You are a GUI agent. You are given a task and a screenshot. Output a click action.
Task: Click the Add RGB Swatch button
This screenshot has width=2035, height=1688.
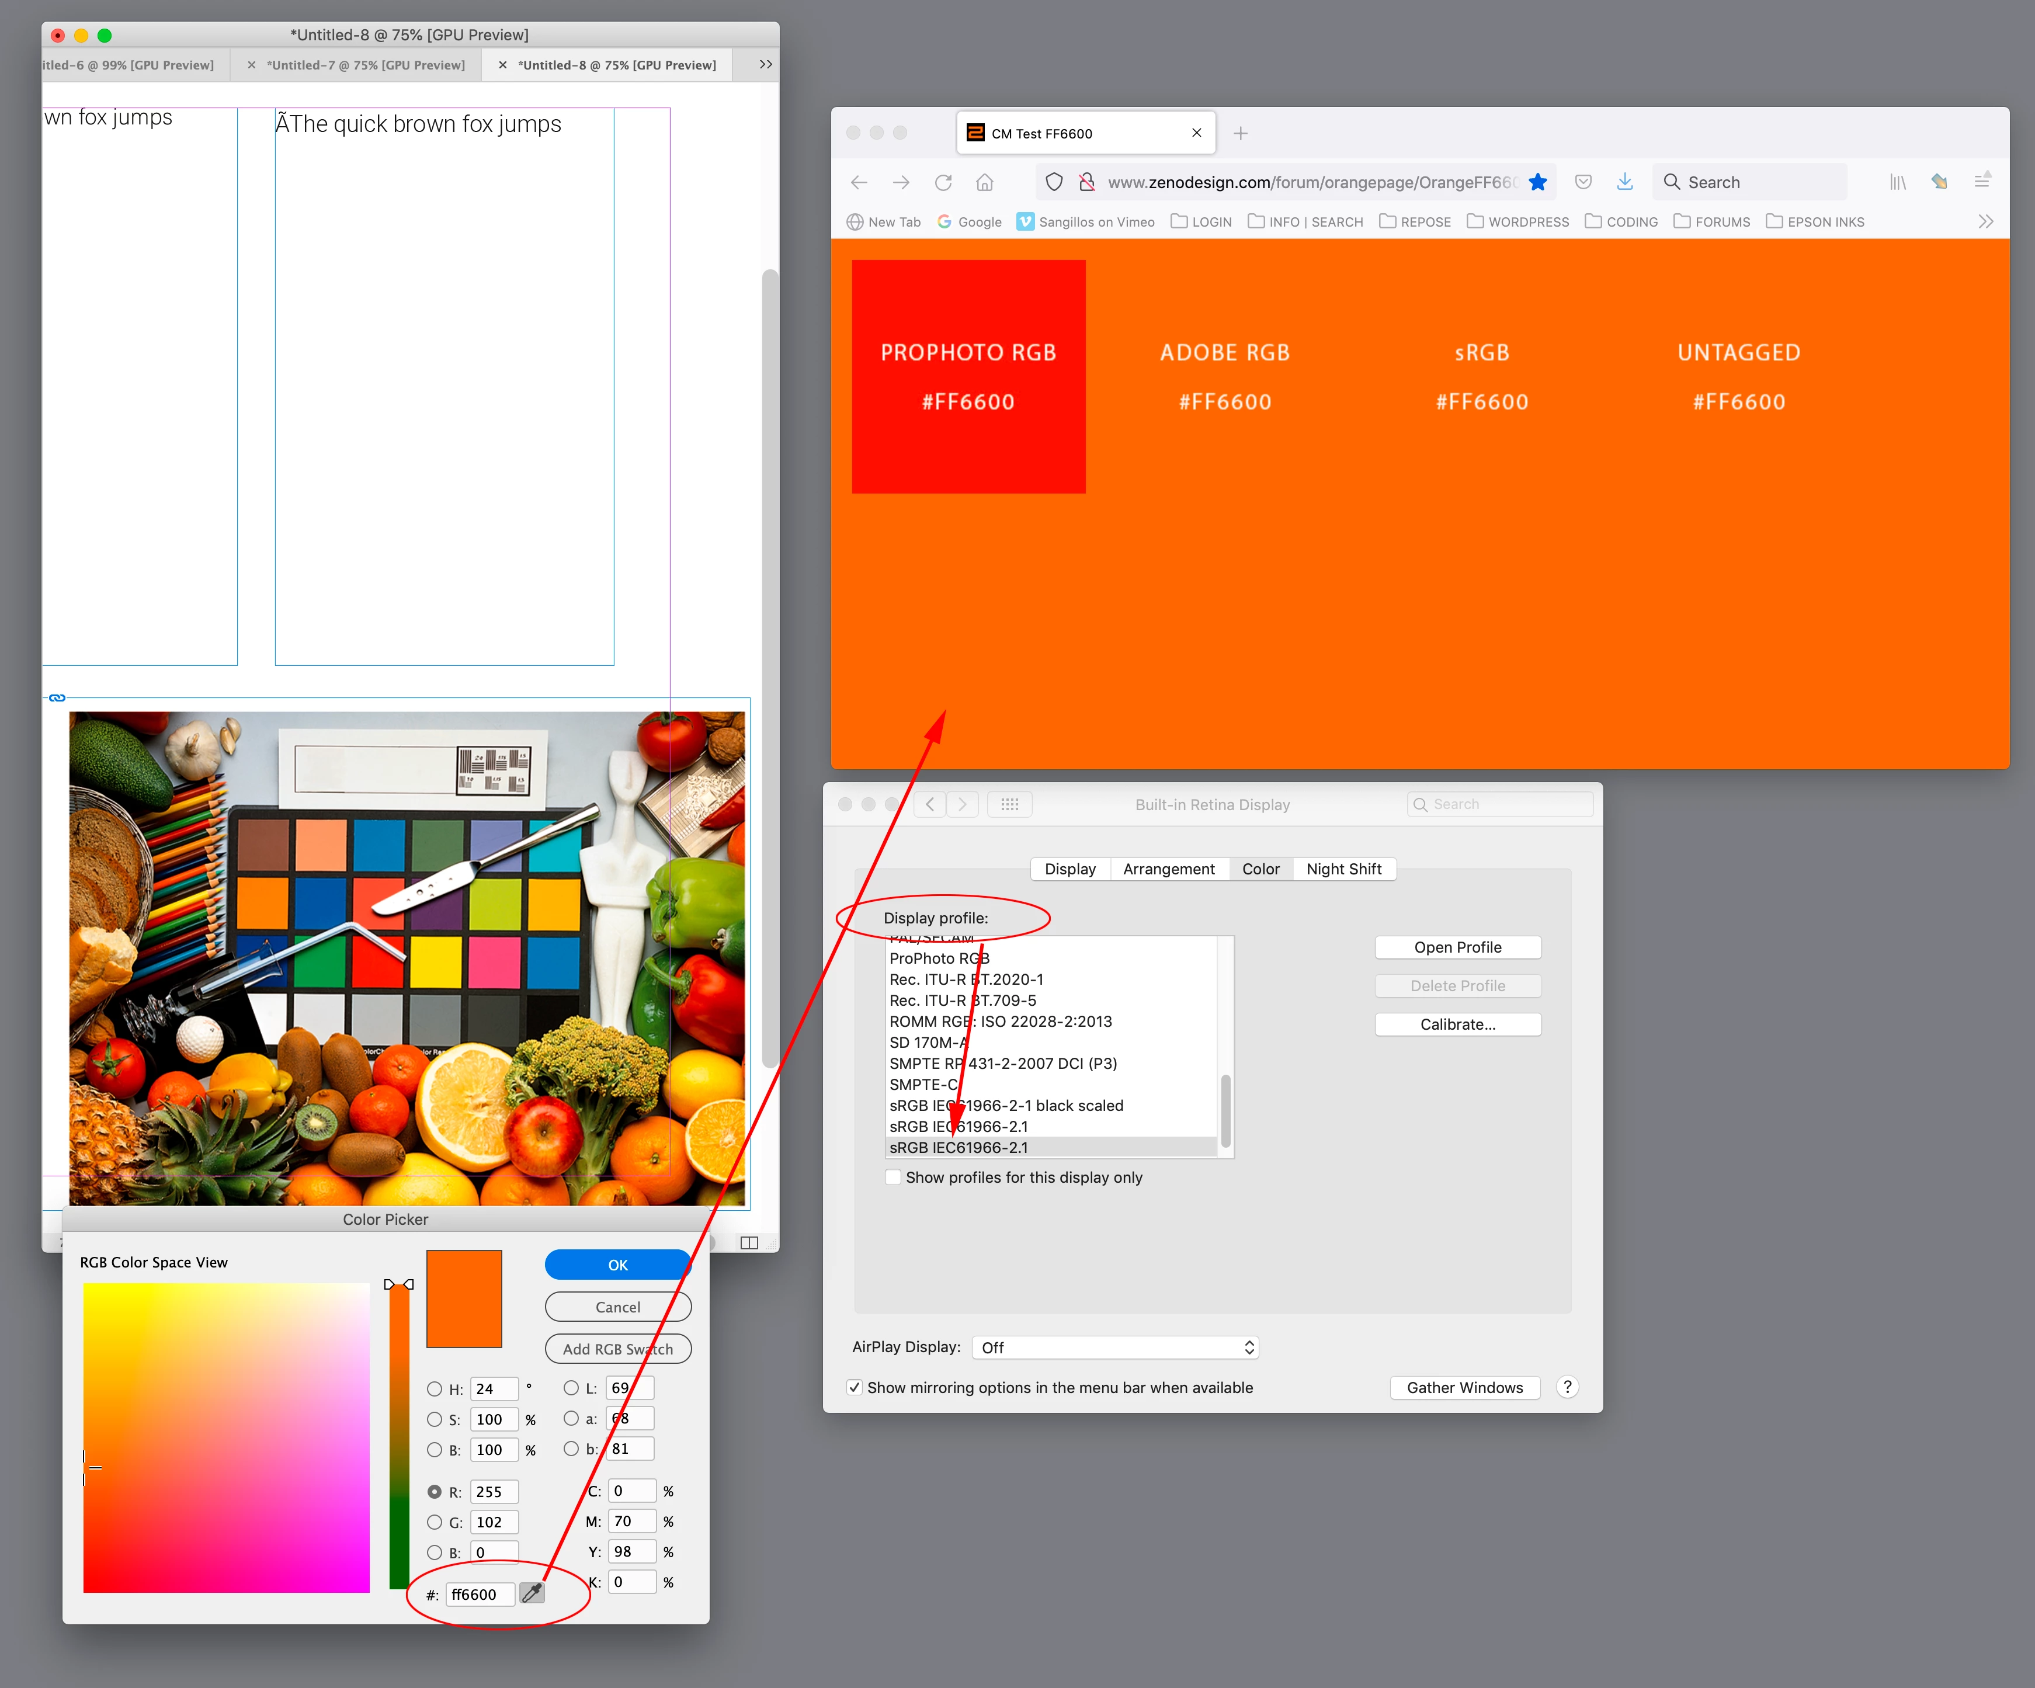(617, 1349)
